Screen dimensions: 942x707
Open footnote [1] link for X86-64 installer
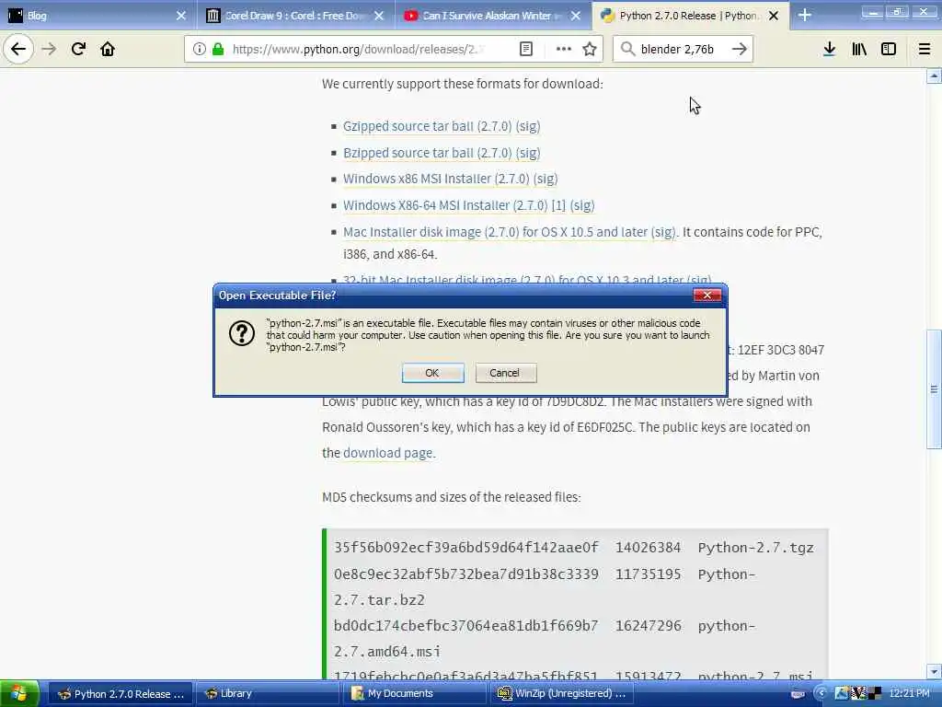tap(558, 205)
